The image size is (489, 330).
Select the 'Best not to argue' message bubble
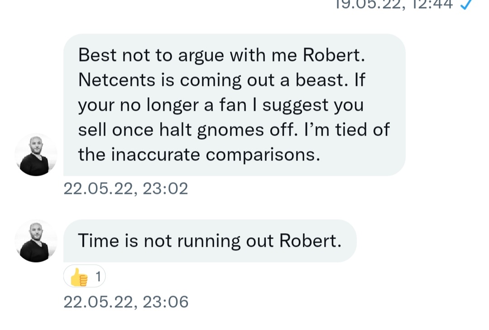point(234,105)
